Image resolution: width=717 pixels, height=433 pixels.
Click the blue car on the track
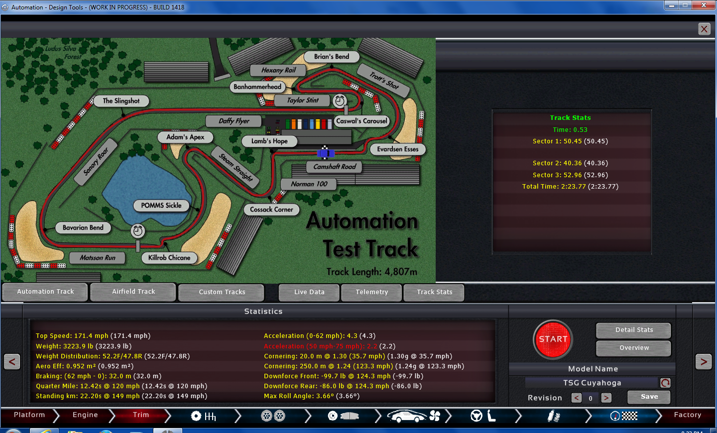pyautogui.click(x=325, y=153)
